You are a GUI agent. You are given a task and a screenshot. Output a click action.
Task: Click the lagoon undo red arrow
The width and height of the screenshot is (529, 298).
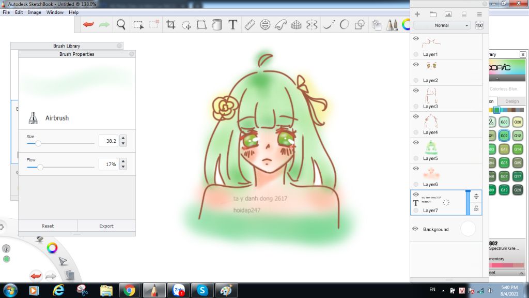pos(36,276)
